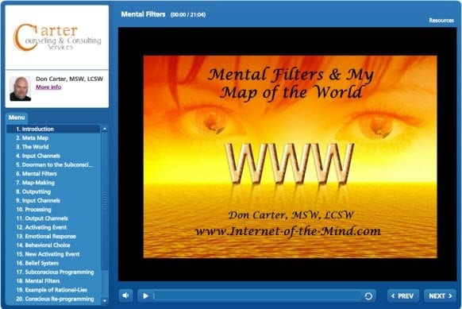The image size is (462, 309).
Task: Select 18. Mental Filters in the menu
Action: (x=53, y=281)
